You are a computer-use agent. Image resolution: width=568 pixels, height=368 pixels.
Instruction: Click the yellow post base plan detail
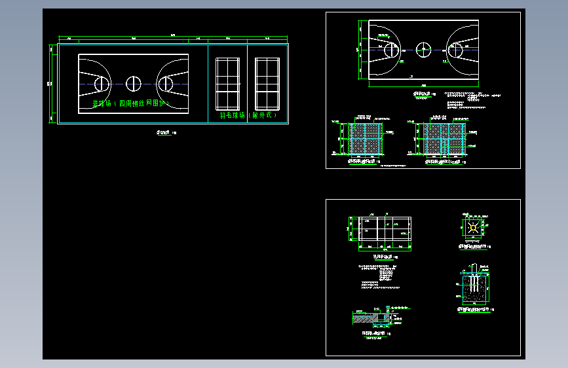473,228
